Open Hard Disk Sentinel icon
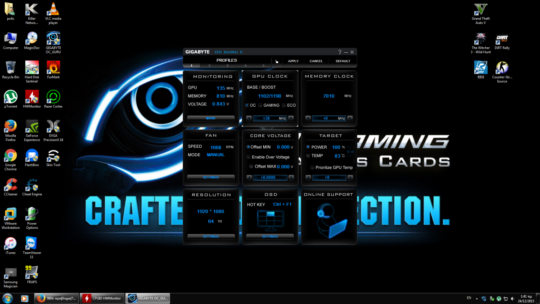 (31, 72)
